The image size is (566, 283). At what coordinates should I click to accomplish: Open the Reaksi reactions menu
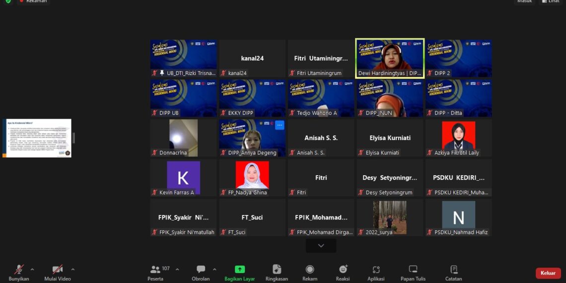pos(343,270)
